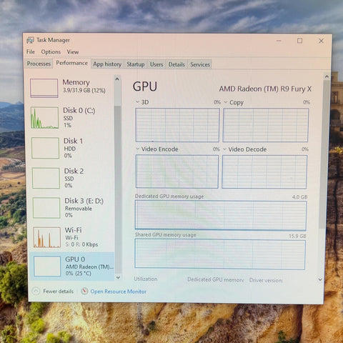343x343 pixels.
Task: Select the Disk 0 (C:) activity graph
Action: tap(44, 118)
